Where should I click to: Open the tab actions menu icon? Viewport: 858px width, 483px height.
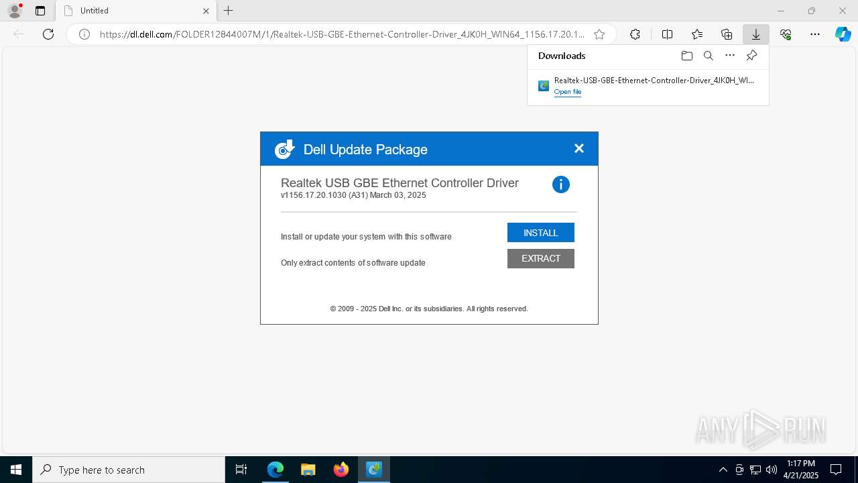(40, 11)
